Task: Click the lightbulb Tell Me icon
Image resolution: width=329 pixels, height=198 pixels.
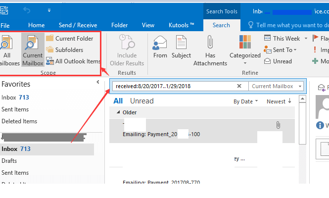Action: (x=251, y=25)
